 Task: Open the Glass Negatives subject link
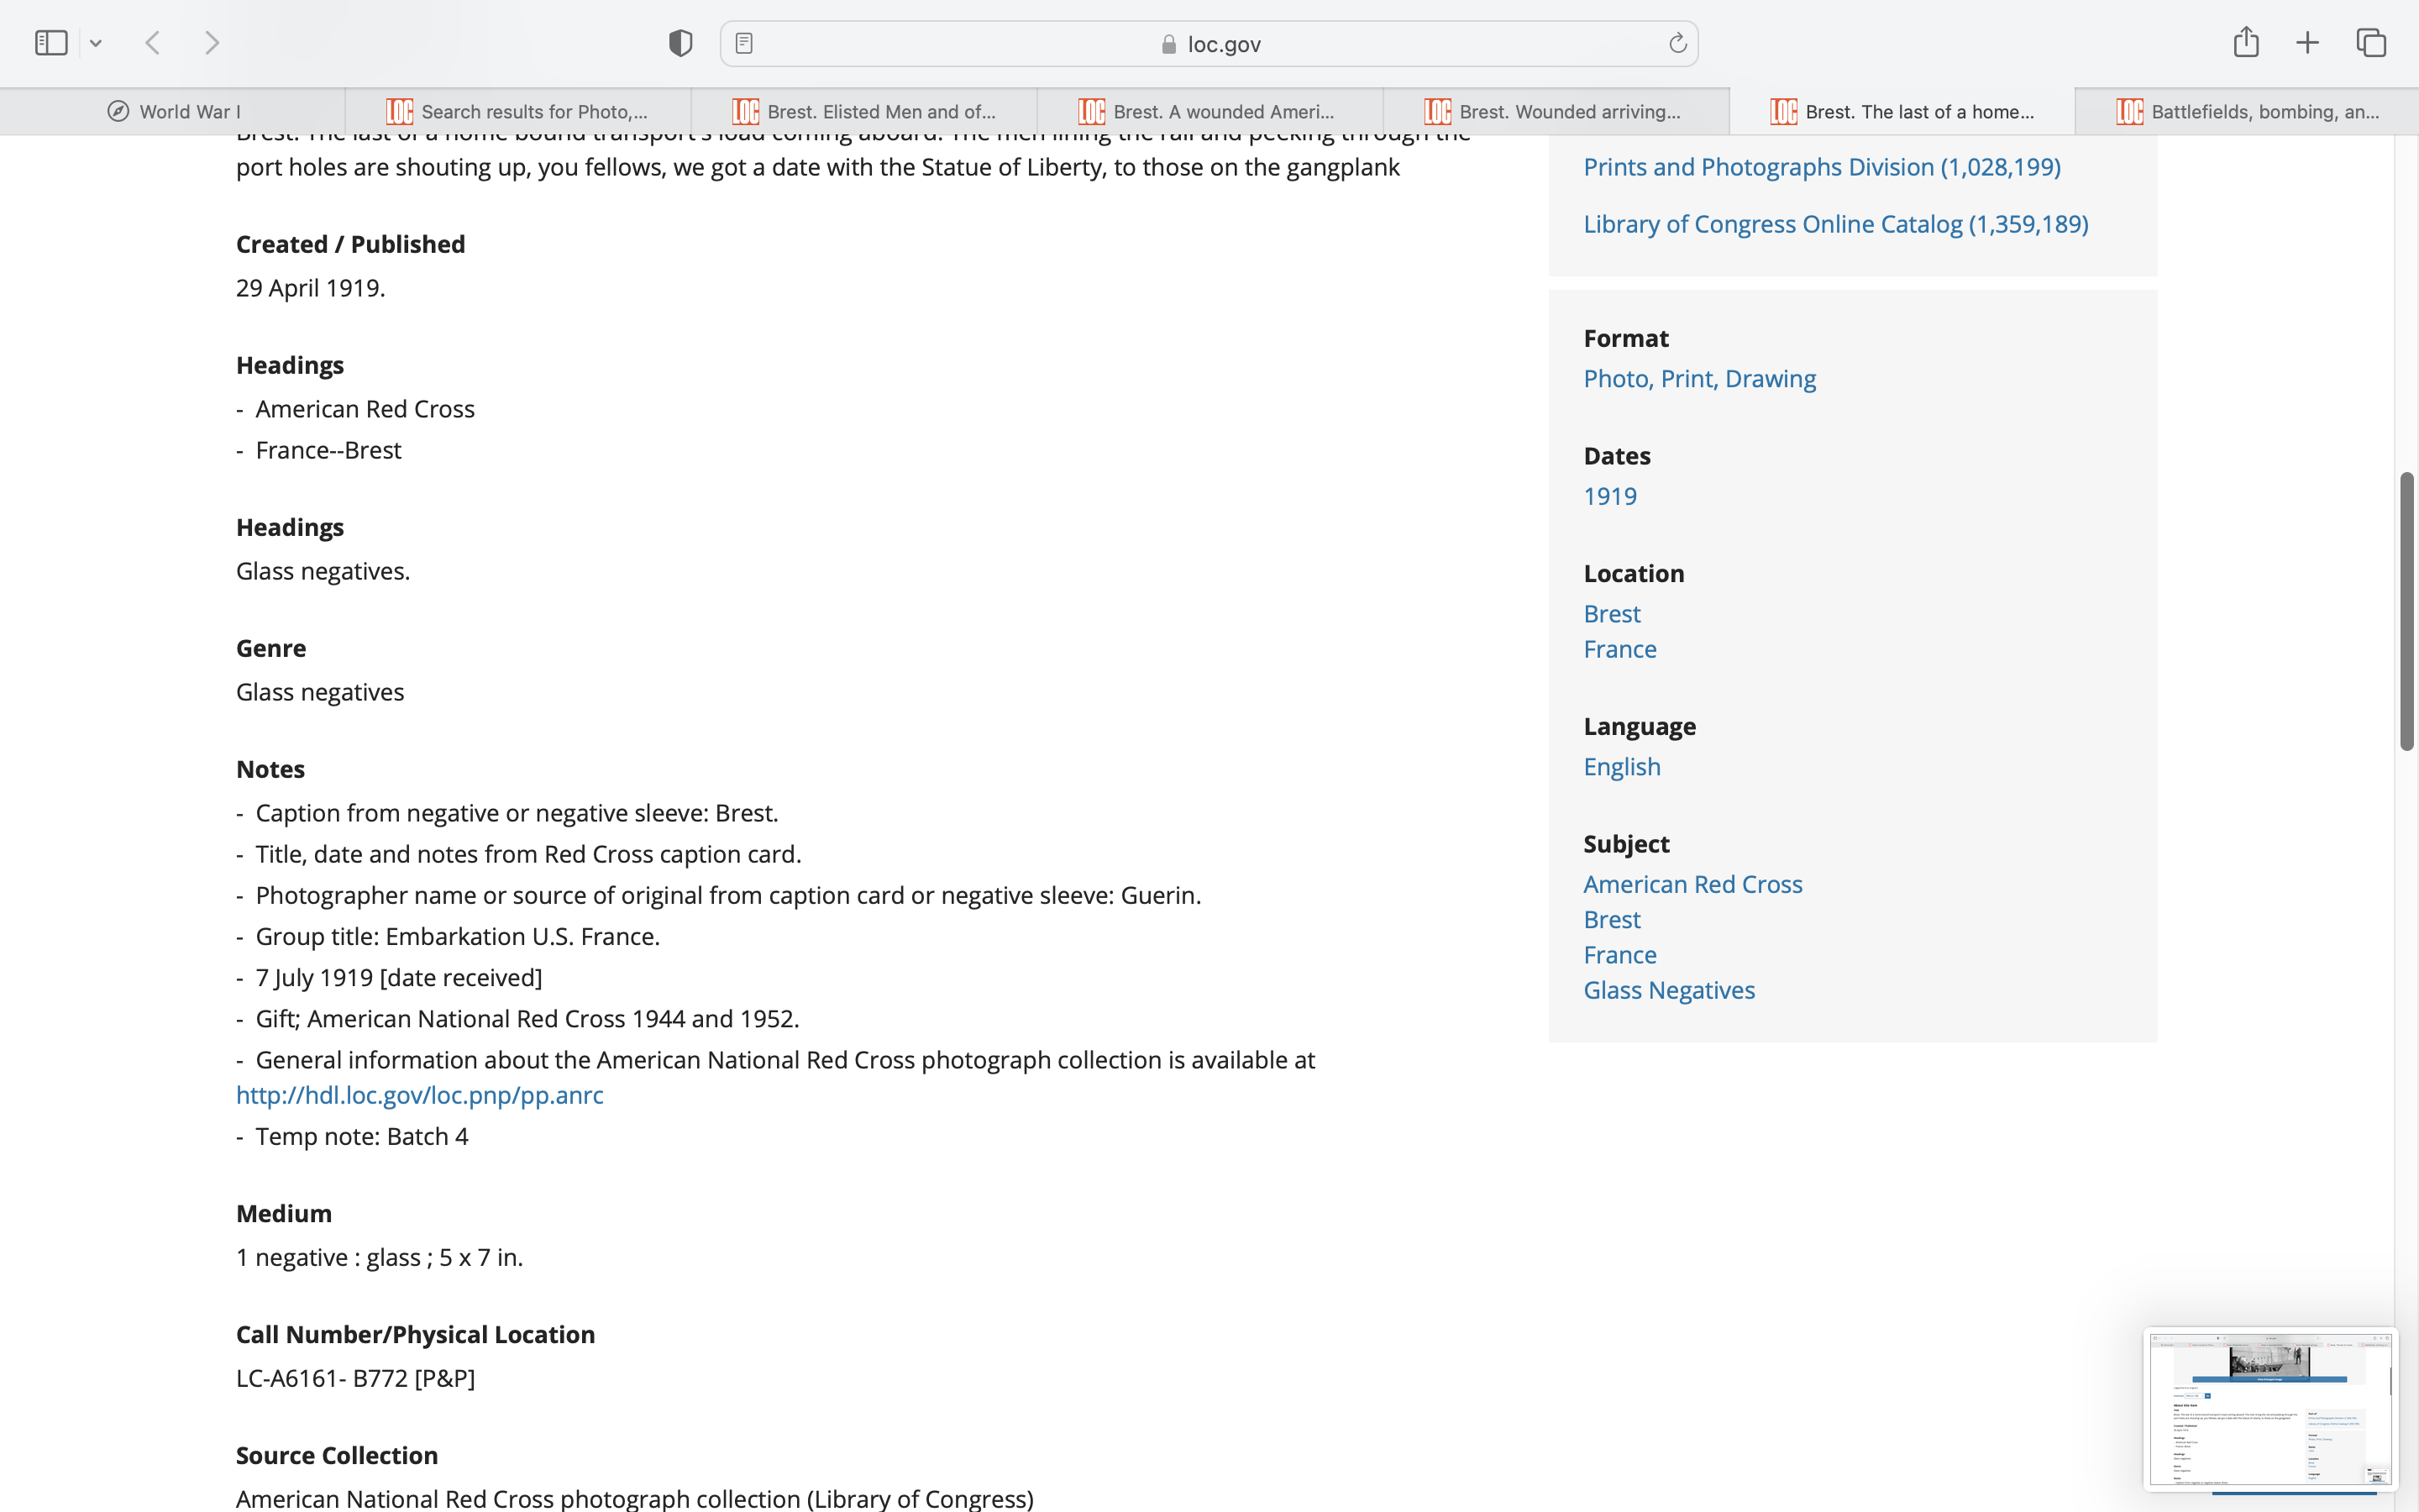[1668, 990]
